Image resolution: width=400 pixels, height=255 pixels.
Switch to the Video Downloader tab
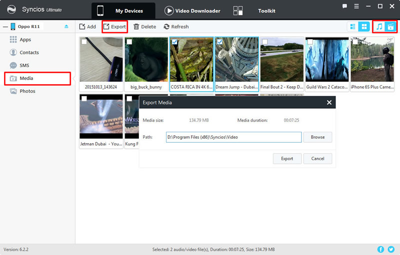[x=192, y=10]
